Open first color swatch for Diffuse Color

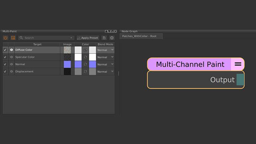tap(78, 50)
